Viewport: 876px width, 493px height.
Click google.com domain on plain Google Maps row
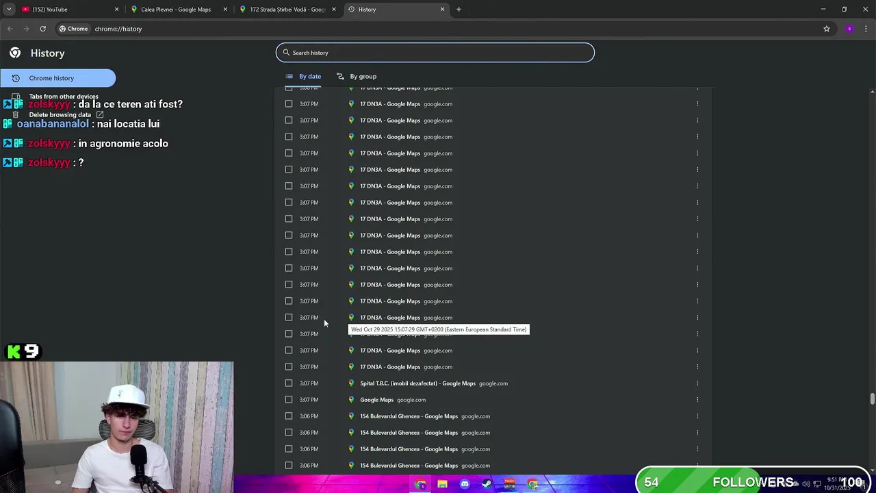point(411,400)
